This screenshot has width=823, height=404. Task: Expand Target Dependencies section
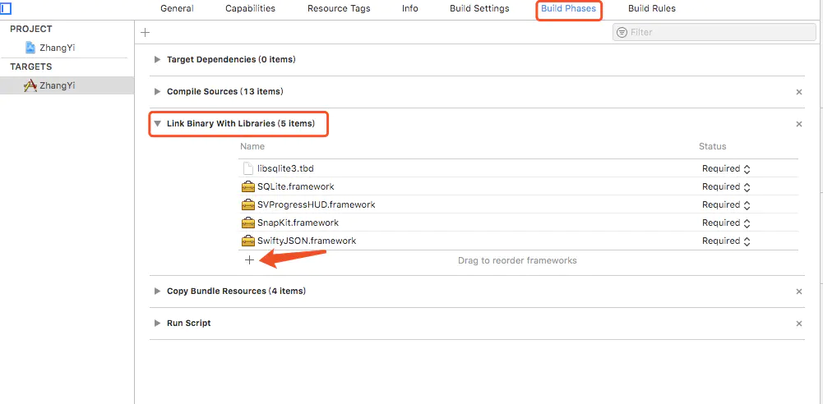[157, 60]
